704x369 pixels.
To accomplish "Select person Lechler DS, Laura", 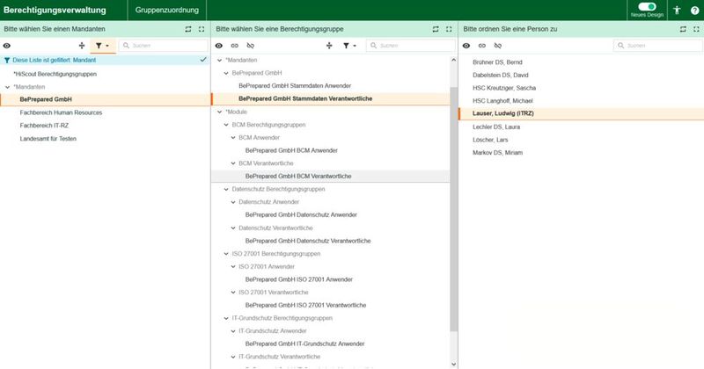I will pyautogui.click(x=496, y=127).
